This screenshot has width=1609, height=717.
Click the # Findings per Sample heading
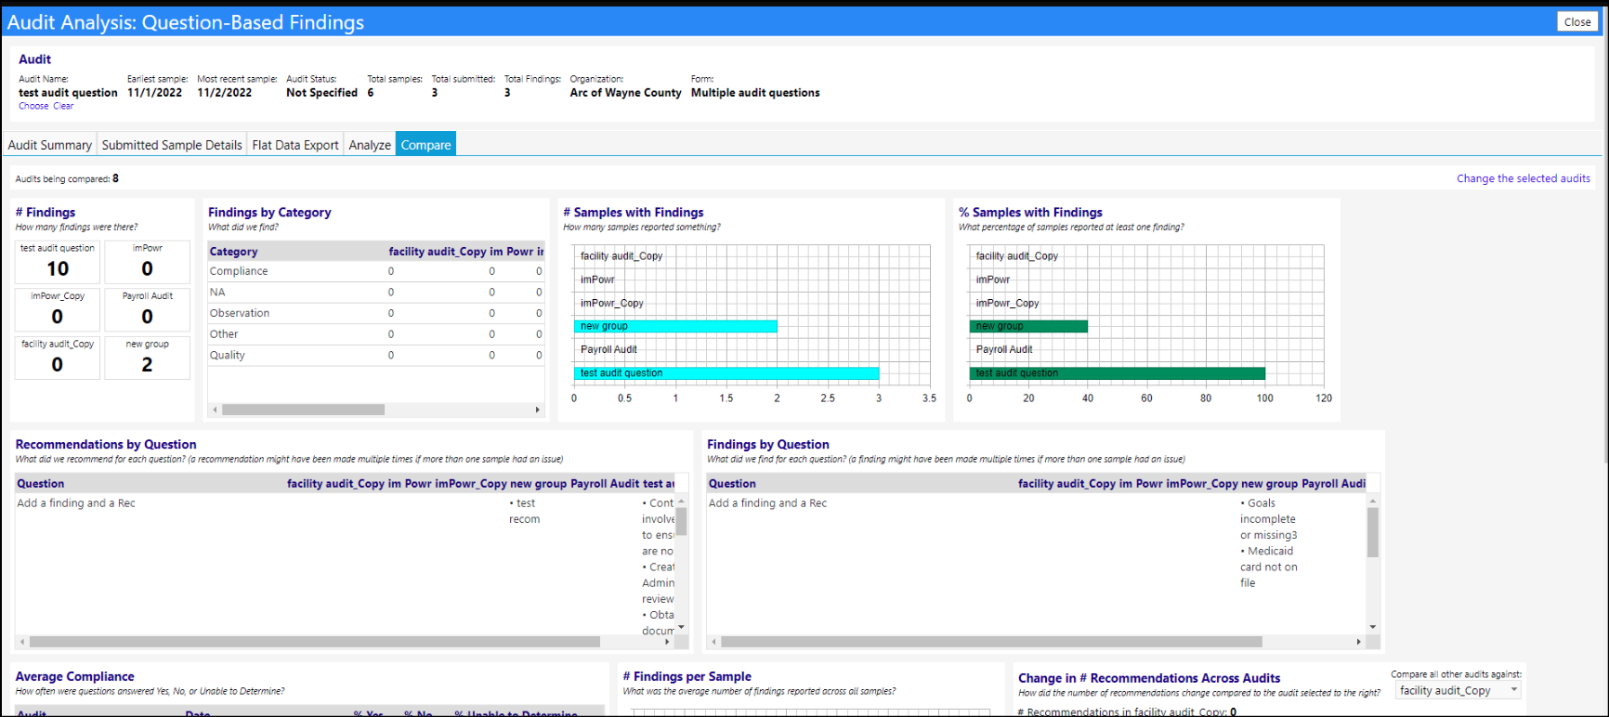click(x=687, y=677)
